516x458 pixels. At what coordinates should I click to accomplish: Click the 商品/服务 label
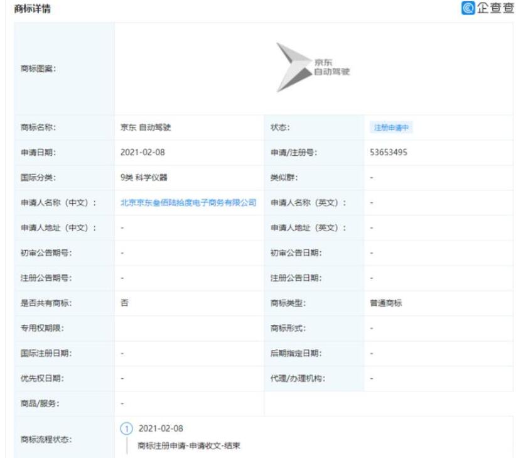pos(40,404)
